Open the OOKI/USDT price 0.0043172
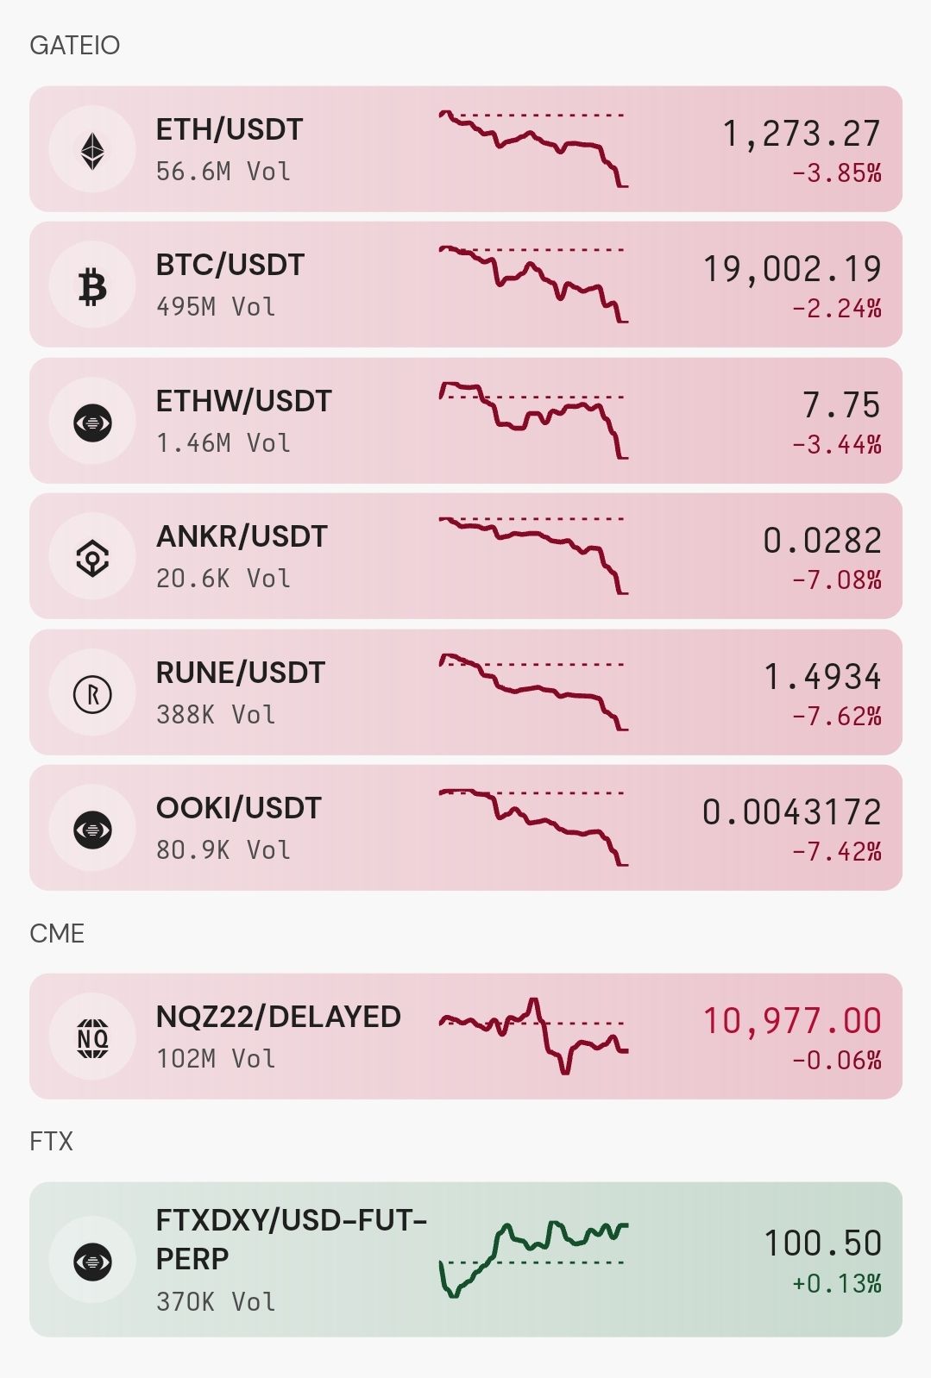Image resolution: width=931 pixels, height=1378 pixels. coord(791,812)
